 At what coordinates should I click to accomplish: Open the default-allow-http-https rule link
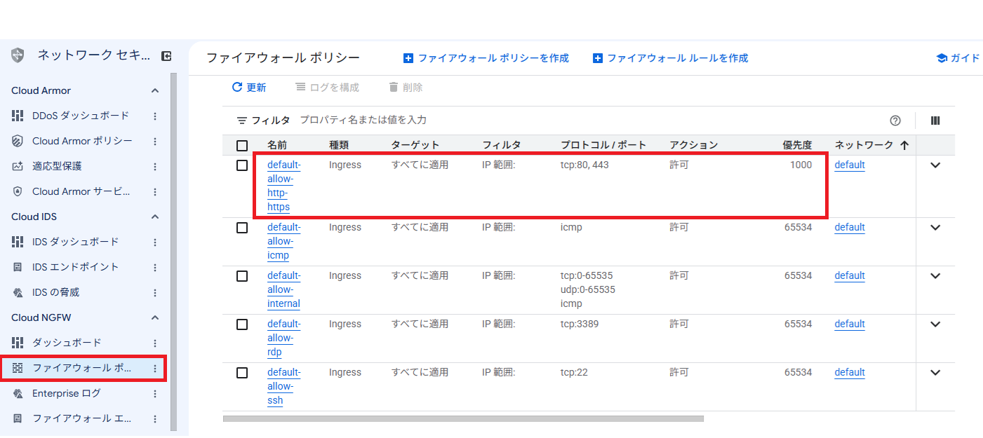[283, 186]
